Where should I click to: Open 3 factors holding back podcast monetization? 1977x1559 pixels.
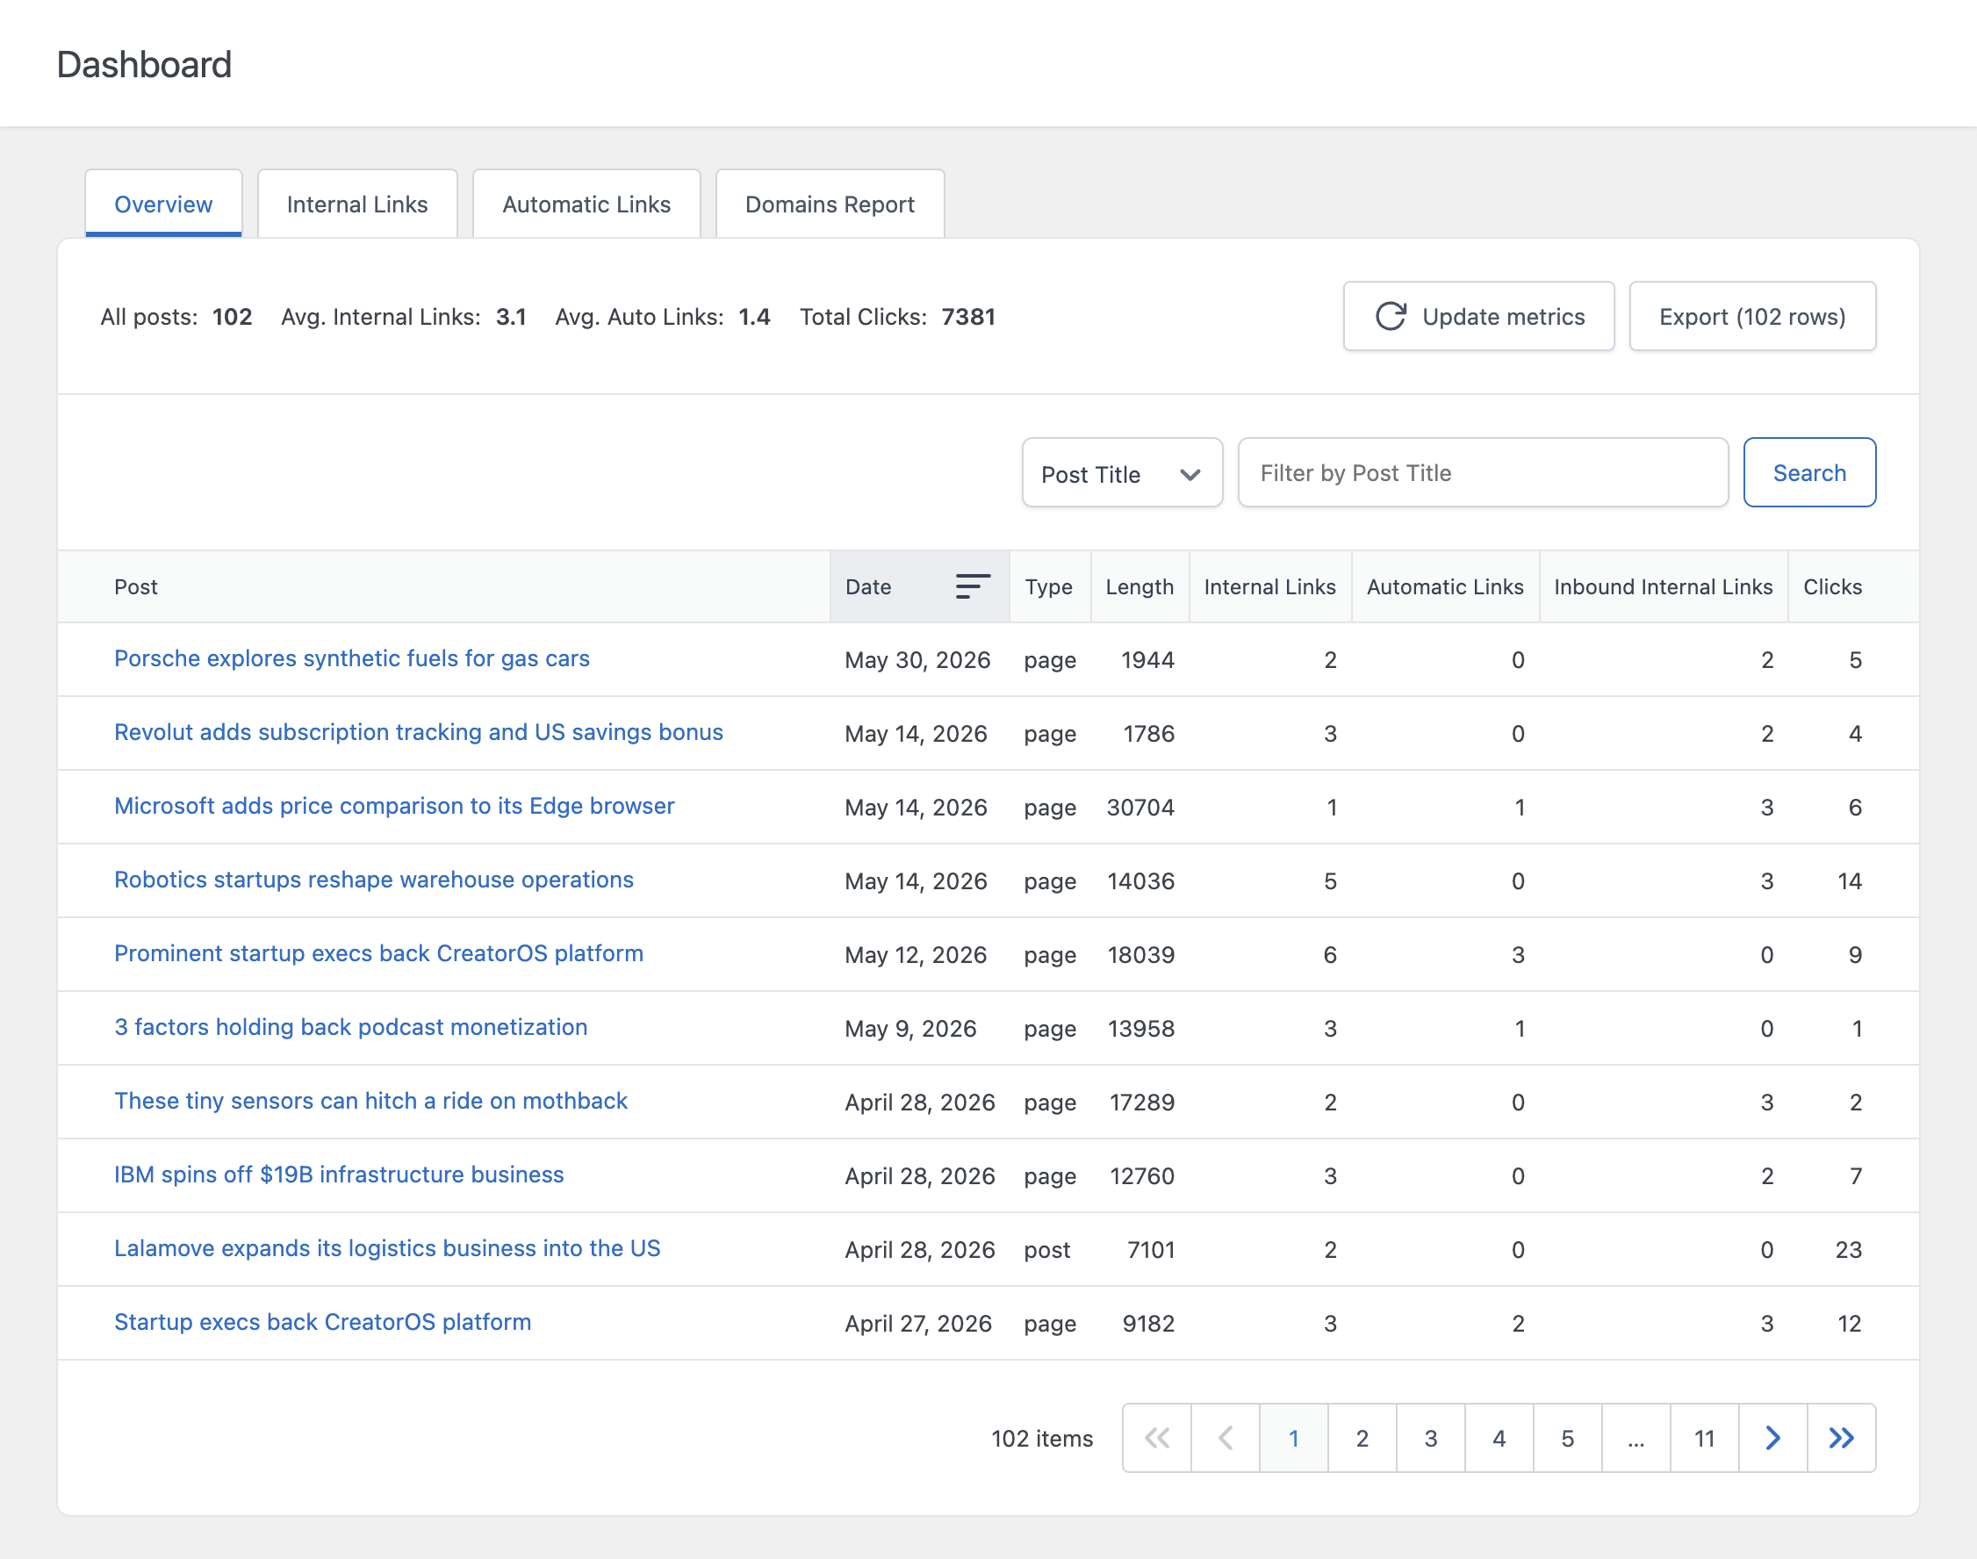pyautogui.click(x=350, y=1027)
